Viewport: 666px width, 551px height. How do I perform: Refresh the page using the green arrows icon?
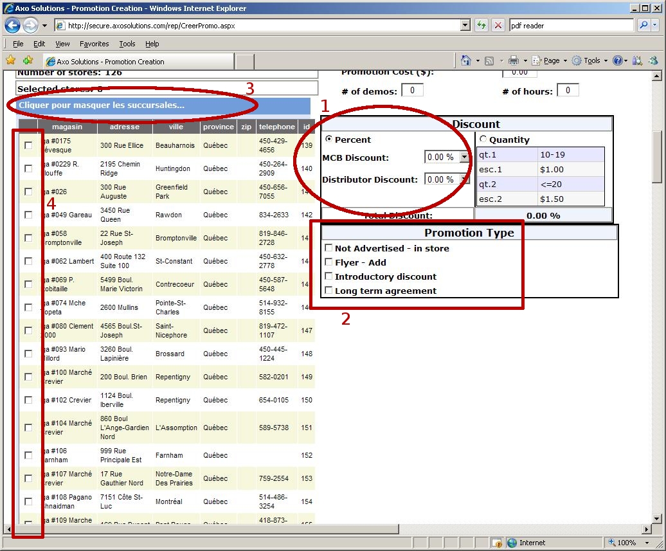click(482, 26)
